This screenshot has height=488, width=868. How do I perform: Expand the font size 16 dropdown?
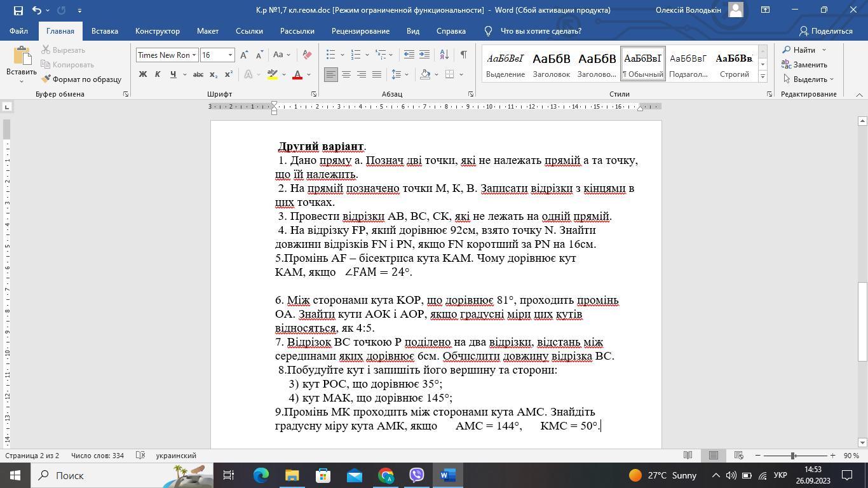click(x=230, y=55)
